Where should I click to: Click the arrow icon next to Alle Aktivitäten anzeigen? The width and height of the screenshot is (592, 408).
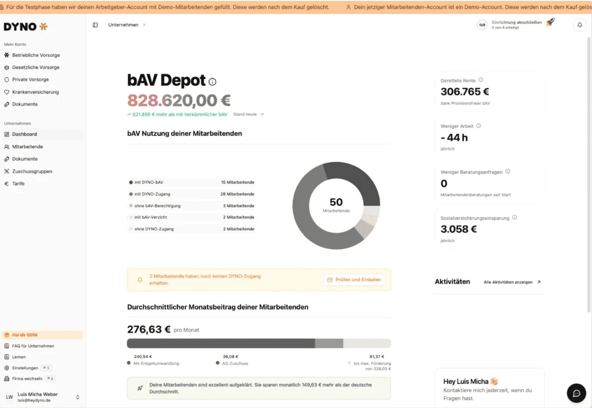pyautogui.click(x=539, y=282)
